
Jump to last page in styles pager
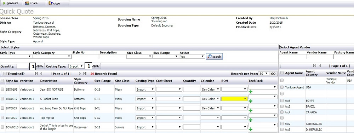[x=85, y=74]
